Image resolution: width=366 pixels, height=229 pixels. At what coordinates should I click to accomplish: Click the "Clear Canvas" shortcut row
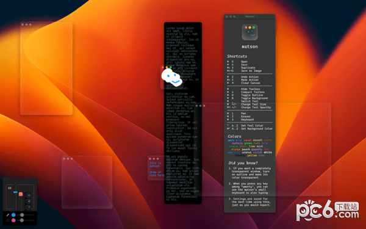[x=243, y=83]
